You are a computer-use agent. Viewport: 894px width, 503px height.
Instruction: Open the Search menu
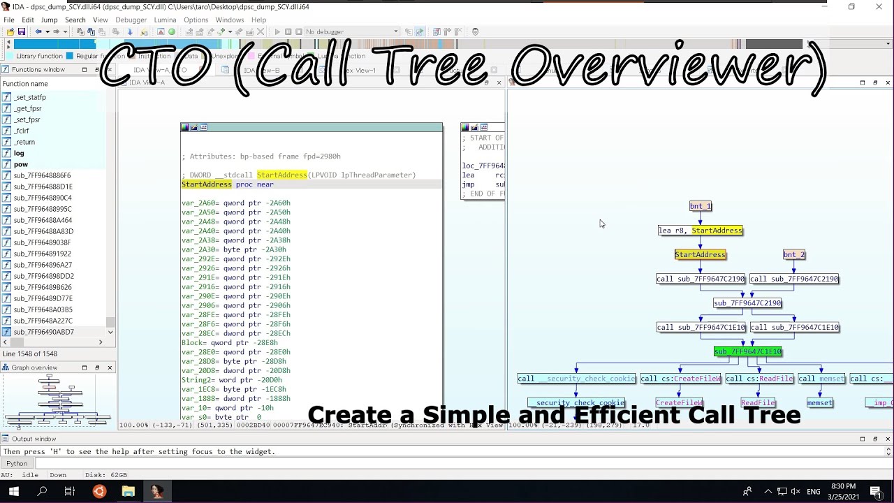coord(75,20)
